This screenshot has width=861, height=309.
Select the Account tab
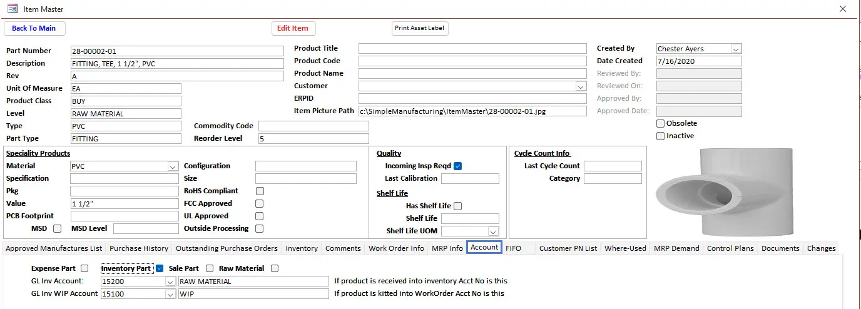coord(484,248)
